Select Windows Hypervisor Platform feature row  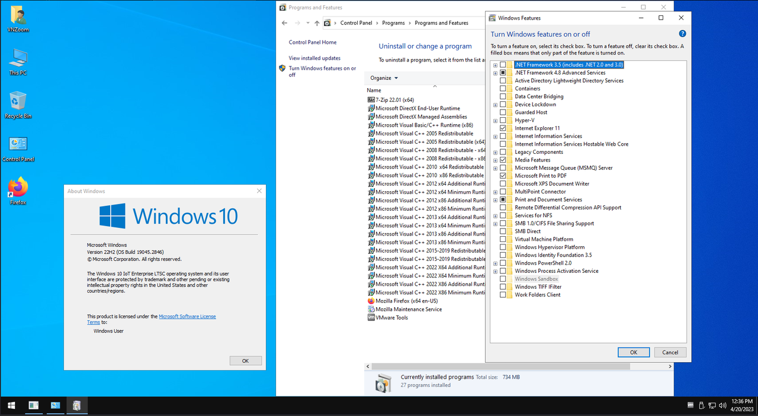(x=550, y=247)
